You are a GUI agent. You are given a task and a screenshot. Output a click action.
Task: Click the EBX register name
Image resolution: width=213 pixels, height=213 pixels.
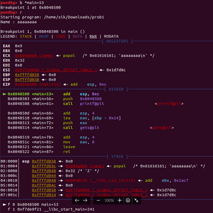click(7, 51)
